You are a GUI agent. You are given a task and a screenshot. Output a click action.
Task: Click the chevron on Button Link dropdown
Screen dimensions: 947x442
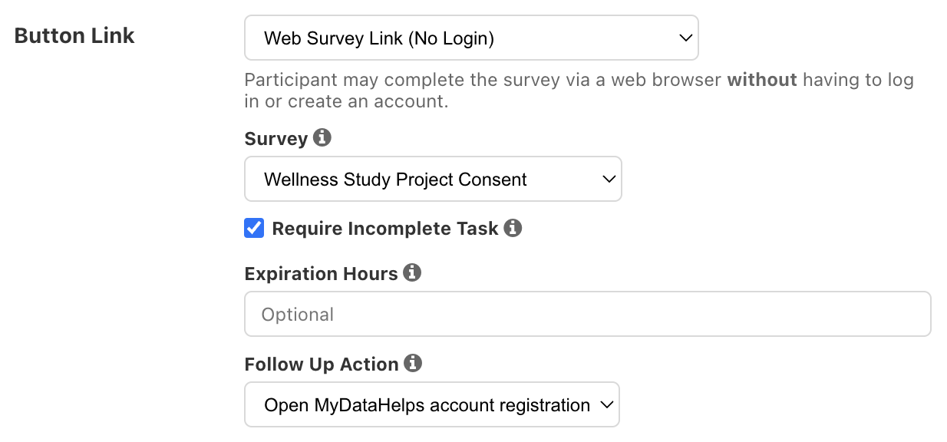(686, 38)
